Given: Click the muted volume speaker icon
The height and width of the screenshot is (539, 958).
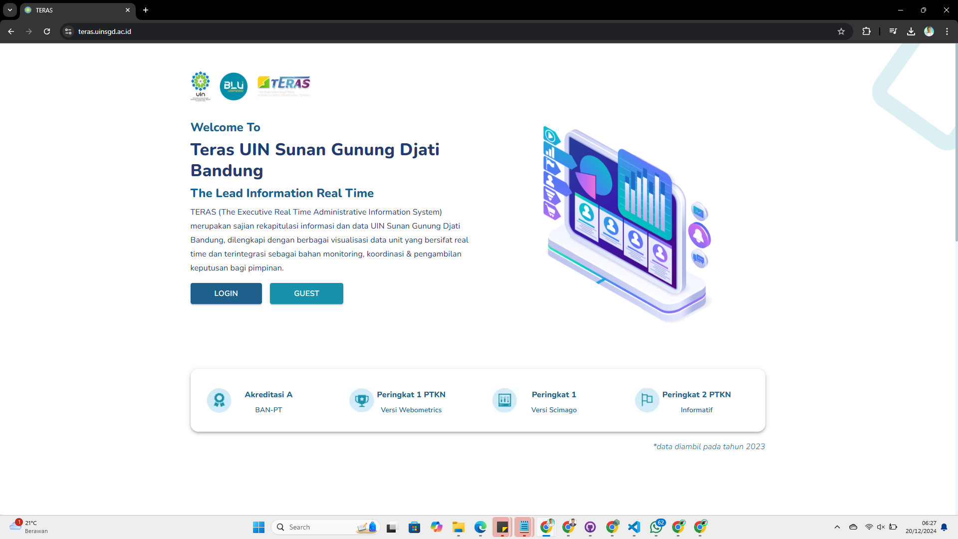Looking at the screenshot, I should 881,527.
